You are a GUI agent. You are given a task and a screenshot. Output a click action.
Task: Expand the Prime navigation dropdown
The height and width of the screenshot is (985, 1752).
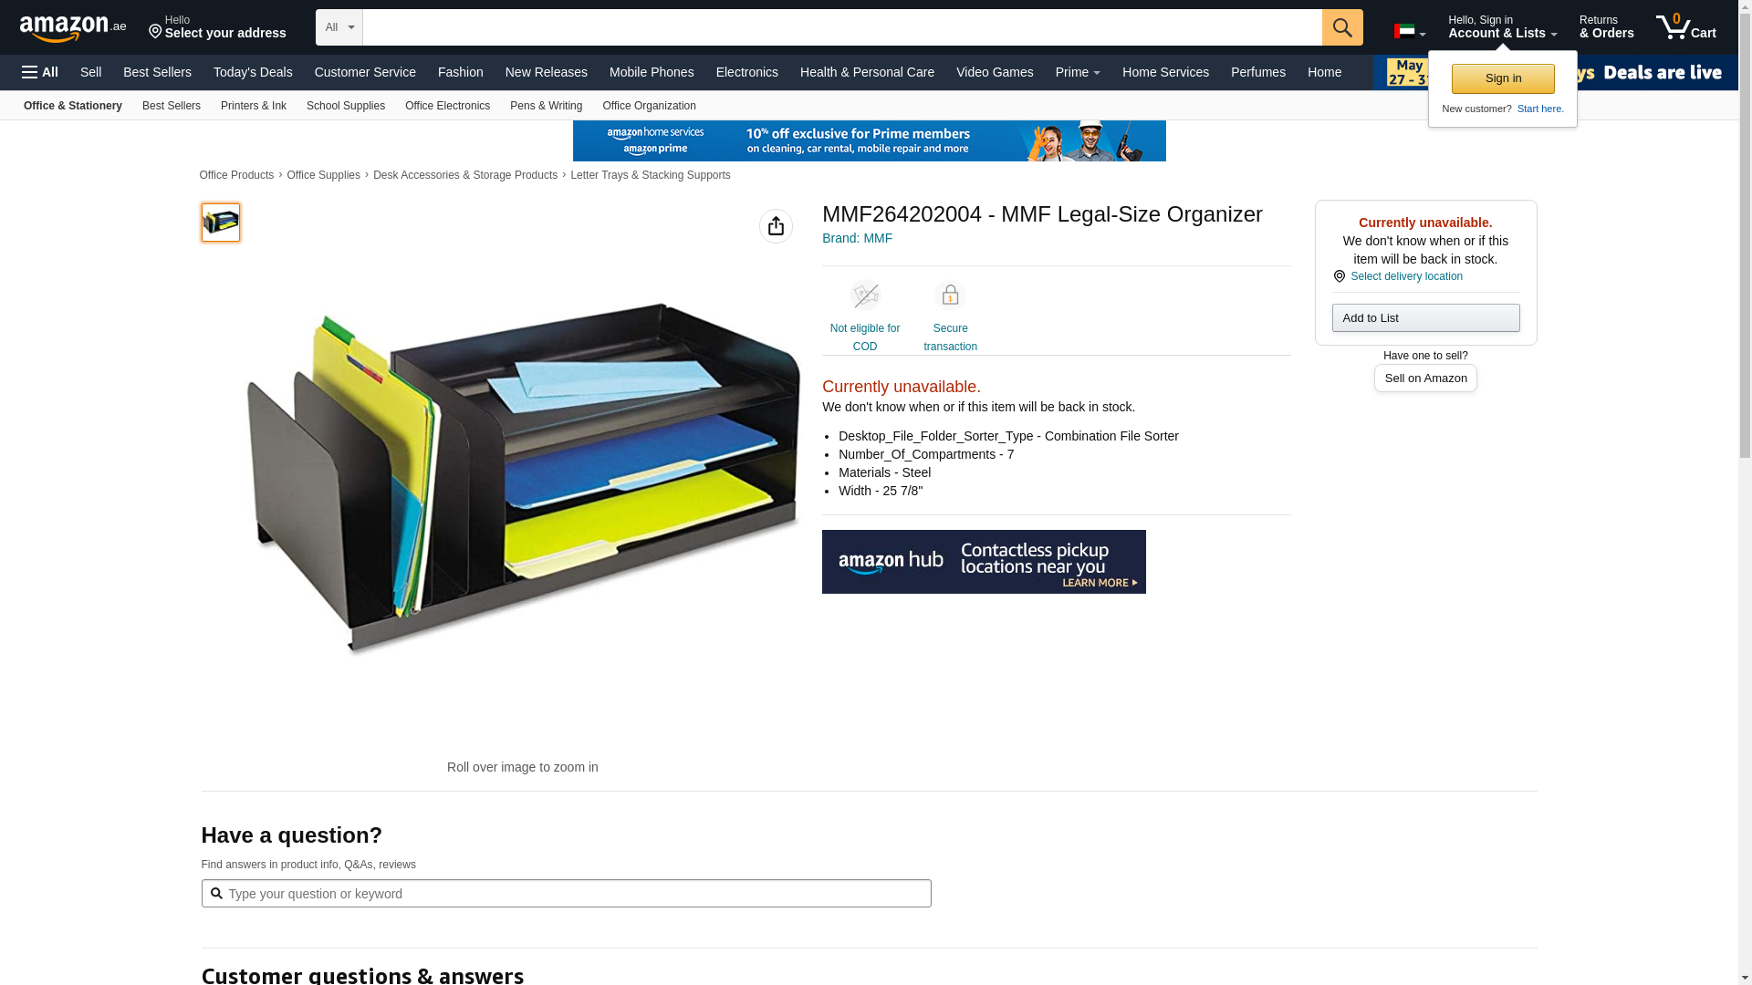(1078, 72)
